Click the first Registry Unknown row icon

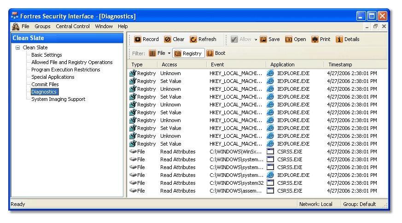click(133, 73)
